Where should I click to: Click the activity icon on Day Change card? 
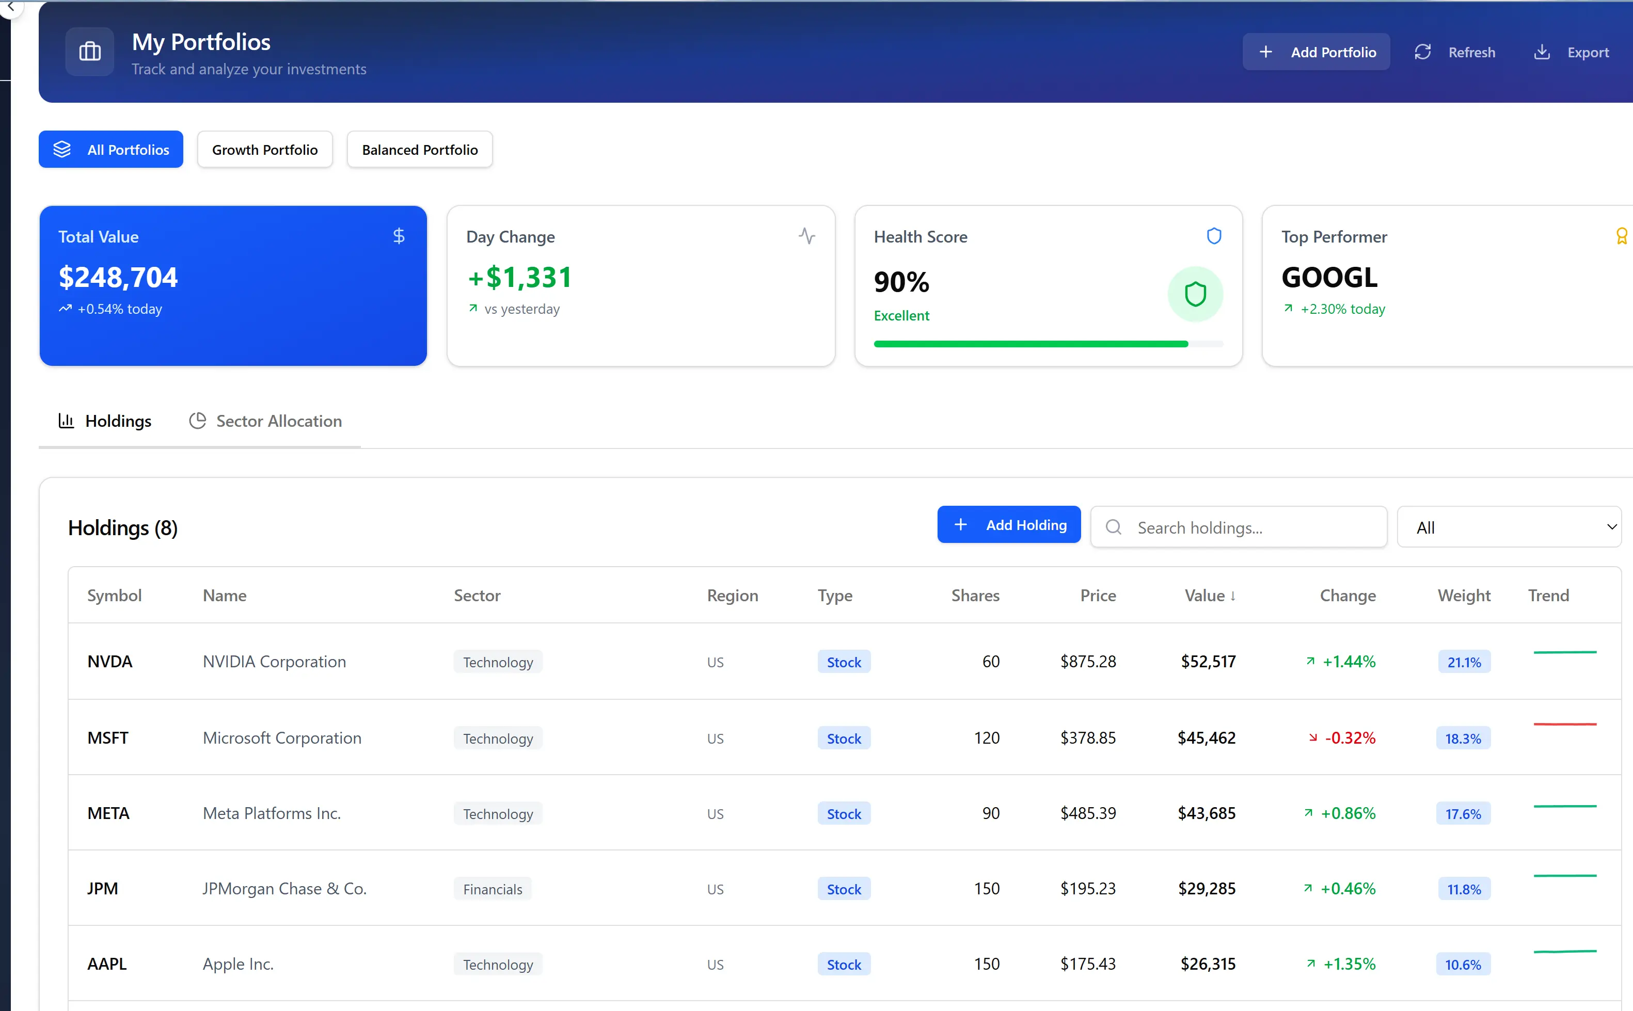(x=807, y=235)
